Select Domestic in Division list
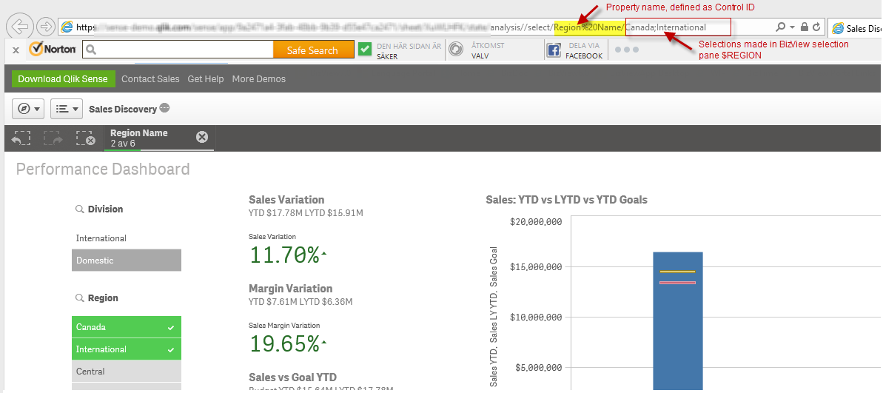The image size is (883, 393). coord(126,260)
